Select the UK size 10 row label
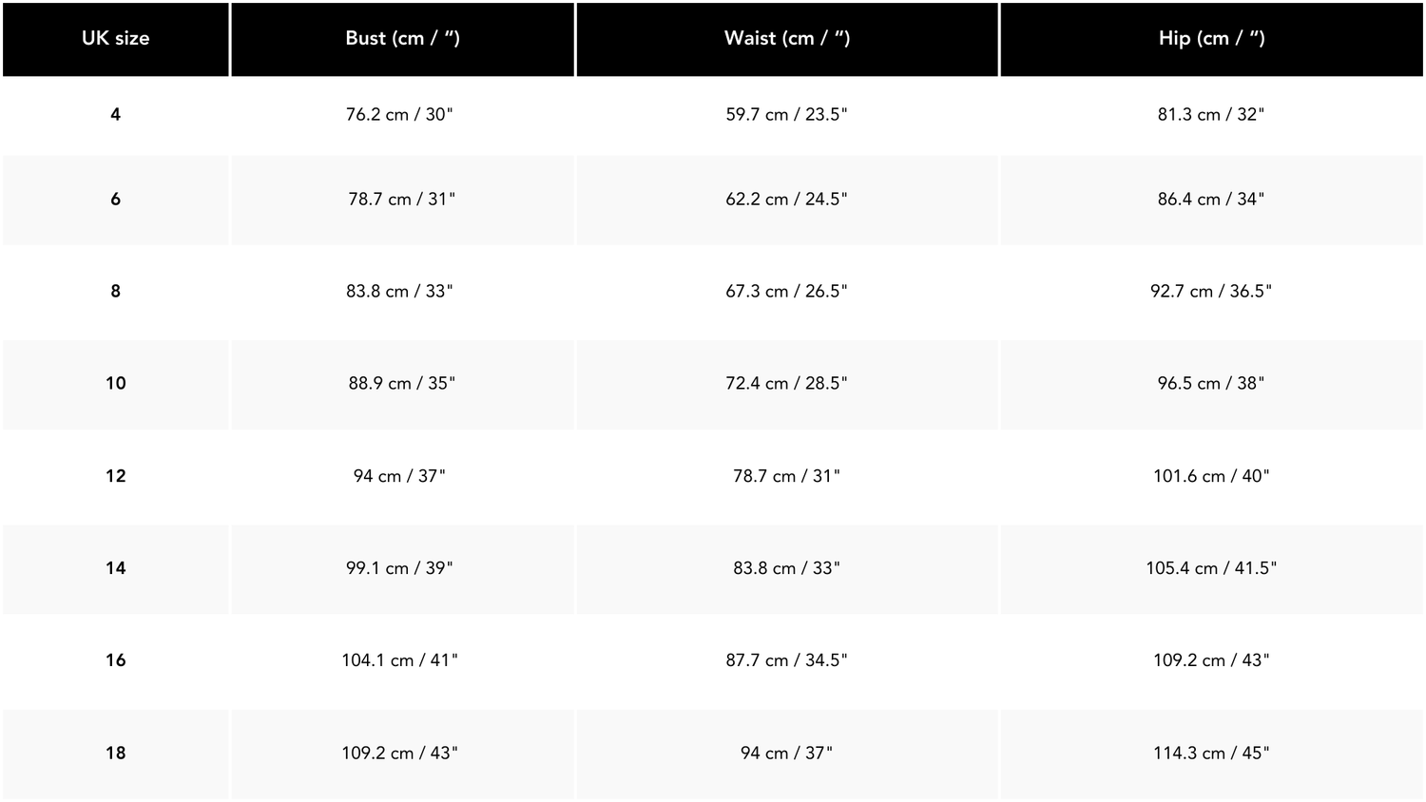This screenshot has width=1426, height=802. pyautogui.click(x=115, y=384)
